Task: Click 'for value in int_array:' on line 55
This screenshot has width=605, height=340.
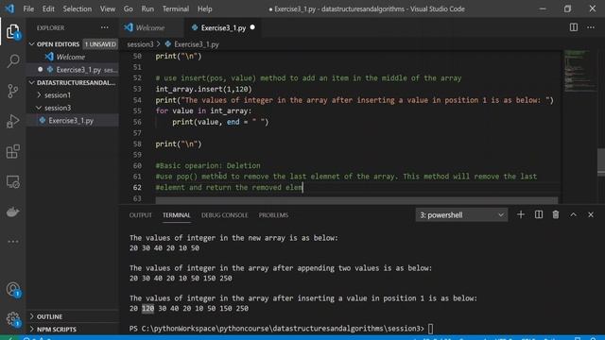Action: tap(203, 111)
